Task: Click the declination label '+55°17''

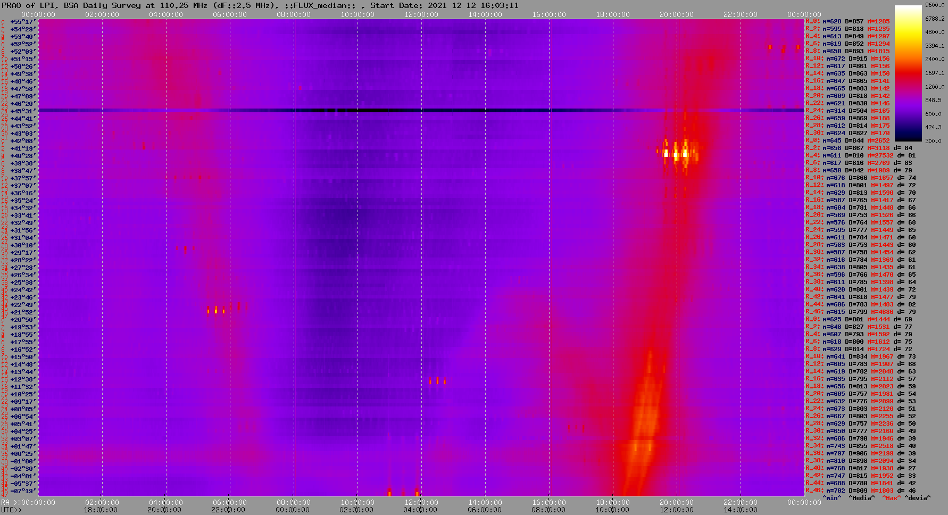Action: coord(23,22)
